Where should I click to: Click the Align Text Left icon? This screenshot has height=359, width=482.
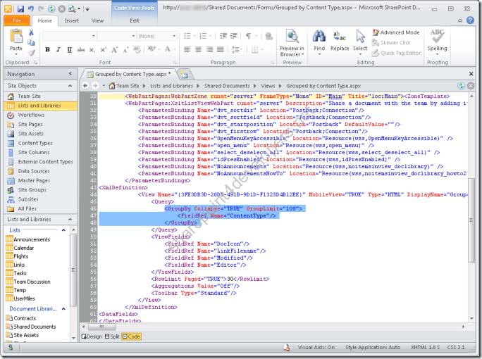tap(187, 49)
